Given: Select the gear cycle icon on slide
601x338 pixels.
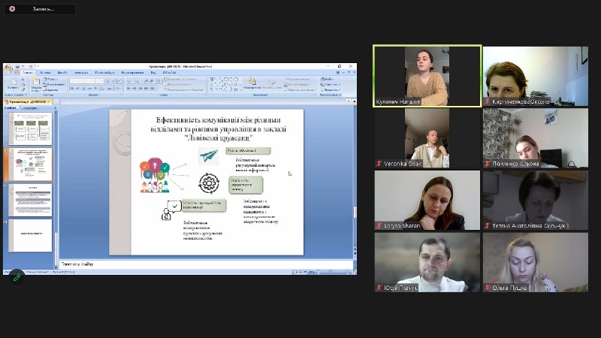Looking at the screenshot, I should pyautogui.click(x=209, y=183).
